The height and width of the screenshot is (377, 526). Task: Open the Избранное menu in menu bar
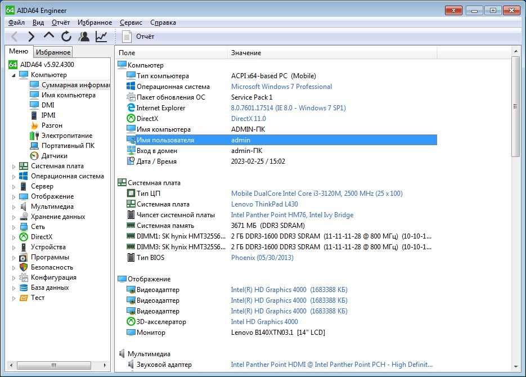[x=95, y=23]
